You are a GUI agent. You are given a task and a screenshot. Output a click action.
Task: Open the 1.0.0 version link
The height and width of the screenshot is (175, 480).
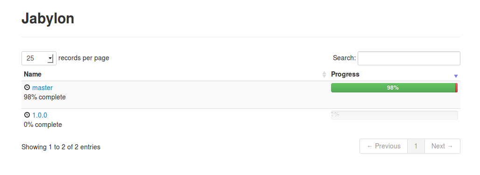tap(40, 115)
